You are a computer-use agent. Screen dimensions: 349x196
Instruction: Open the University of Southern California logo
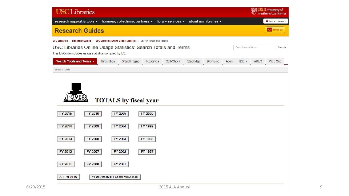click(x=268, y=12)
